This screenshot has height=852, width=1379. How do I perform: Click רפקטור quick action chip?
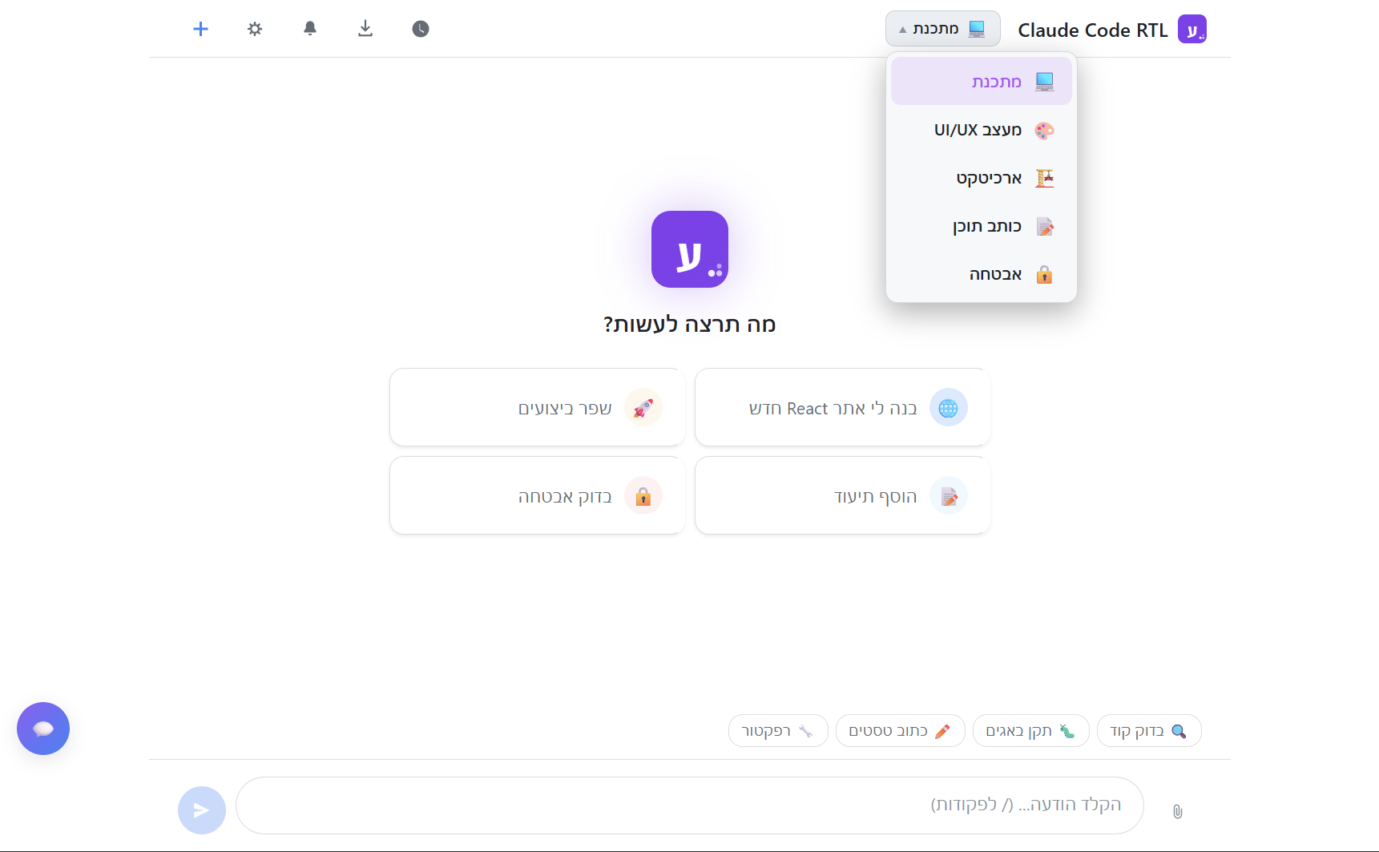778,730
